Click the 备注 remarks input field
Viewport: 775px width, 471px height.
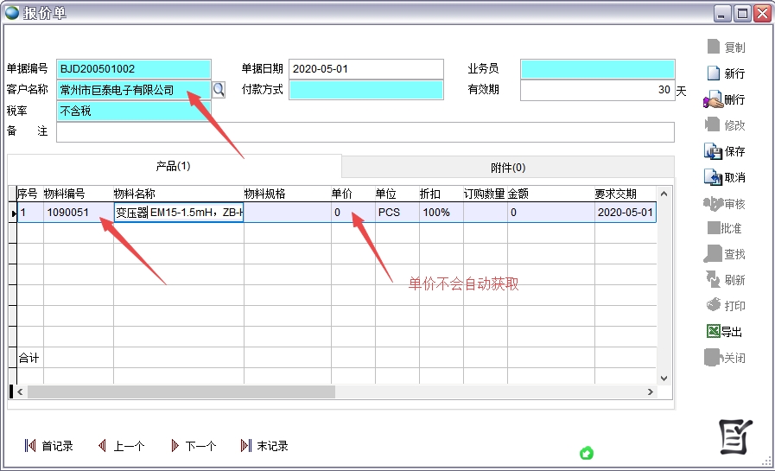[x=365, y=132]
